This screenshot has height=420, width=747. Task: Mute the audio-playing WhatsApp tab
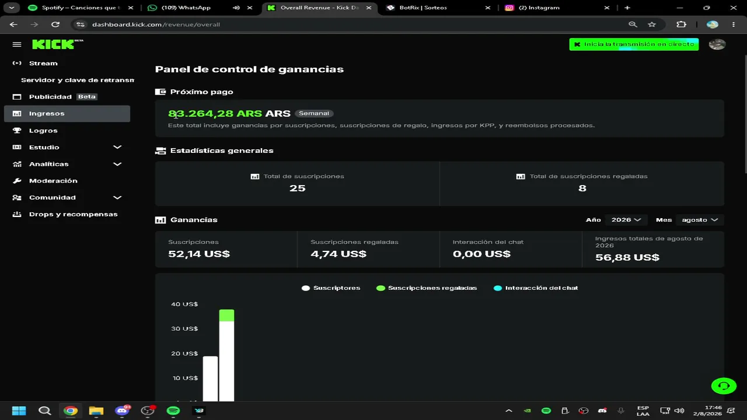[236, 8]
